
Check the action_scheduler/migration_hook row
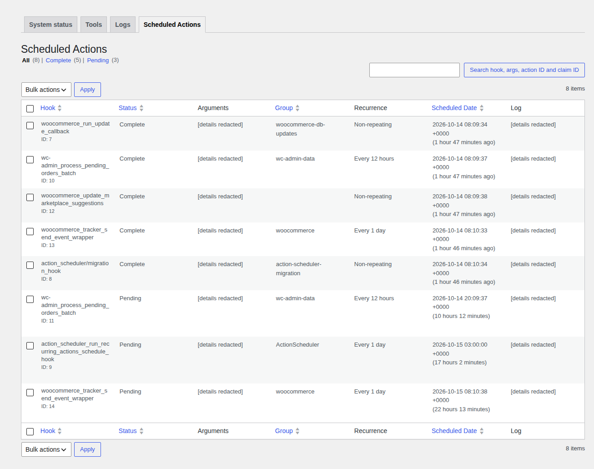tap(30, 265)
